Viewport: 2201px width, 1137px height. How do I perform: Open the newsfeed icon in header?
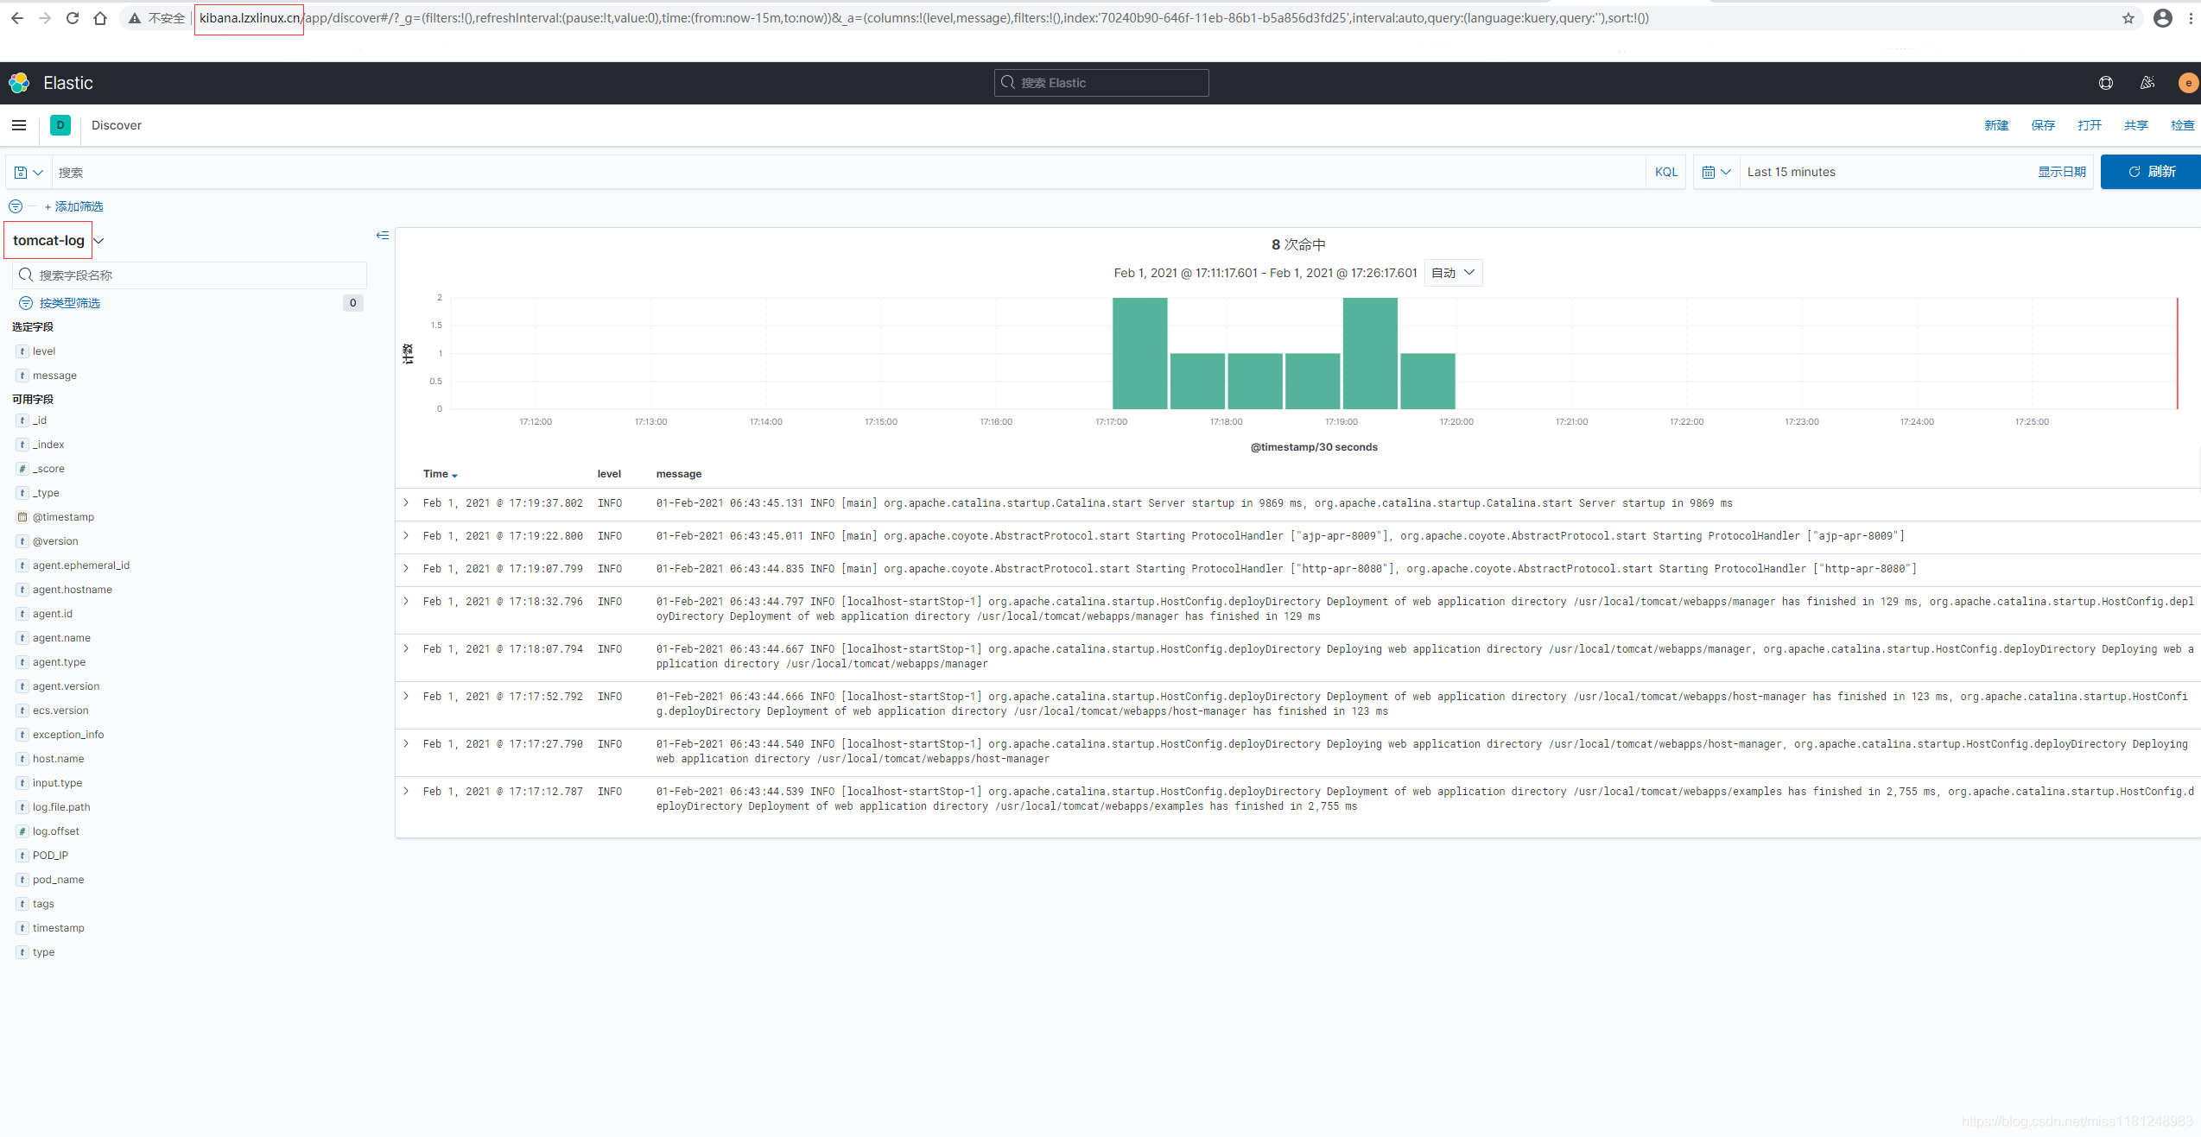[2147, 83]
